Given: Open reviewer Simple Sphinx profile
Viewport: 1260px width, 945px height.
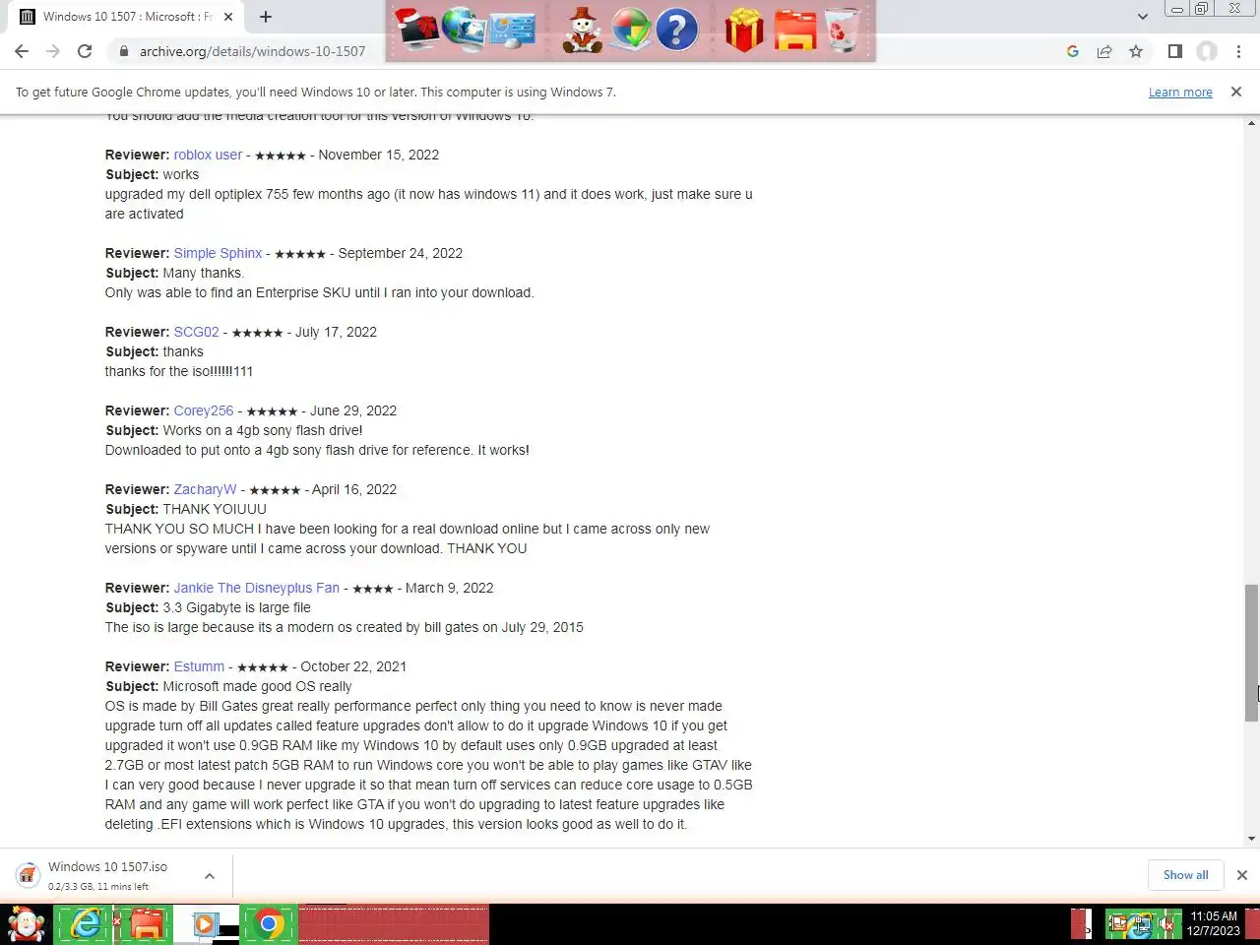Looking at the screenshot, I should point(218,253).
